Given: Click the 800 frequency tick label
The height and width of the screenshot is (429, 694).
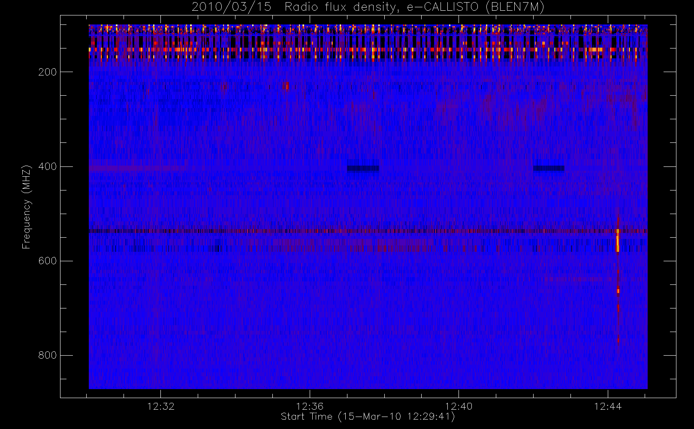Looking at the screenshot, I should coord(47,355).
